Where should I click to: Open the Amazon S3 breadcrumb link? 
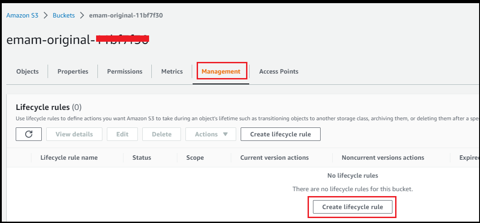point(22,15)
